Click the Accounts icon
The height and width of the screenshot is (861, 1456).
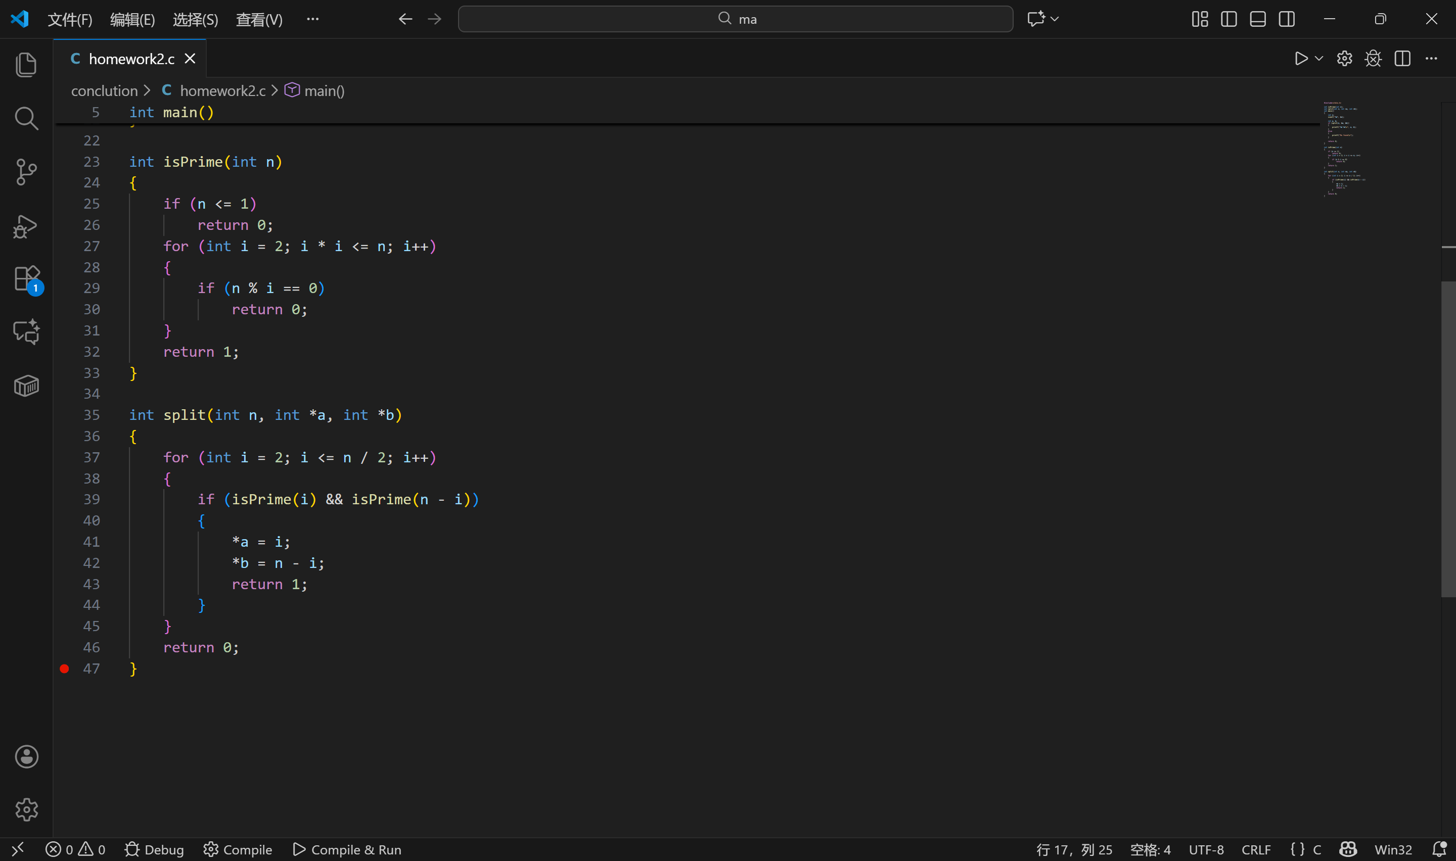[x=26, y=756]
